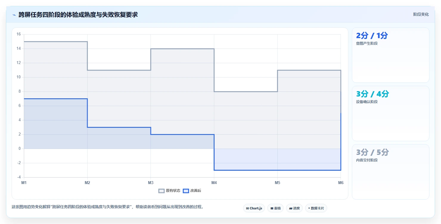The width and height of the screenshot is (441, 224).
Task: Click the blue 改善后 legend swatch
Action: tap(186, 191)
